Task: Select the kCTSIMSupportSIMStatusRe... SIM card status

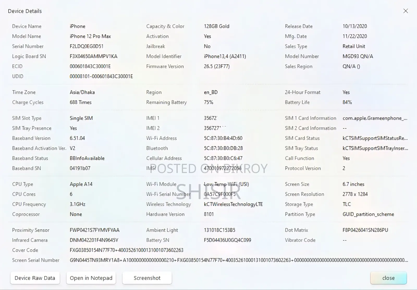Action: click(x=375, y=138)
